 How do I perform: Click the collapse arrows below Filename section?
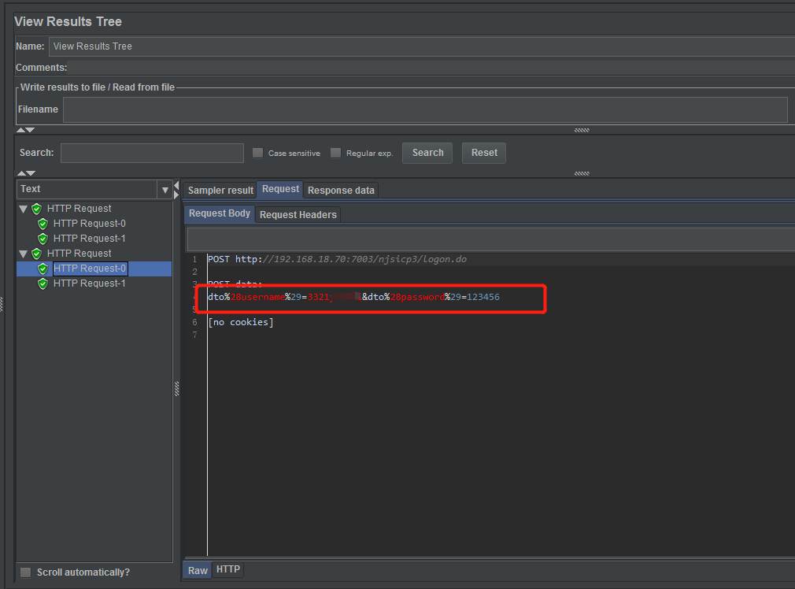click(x=25, y=131)
